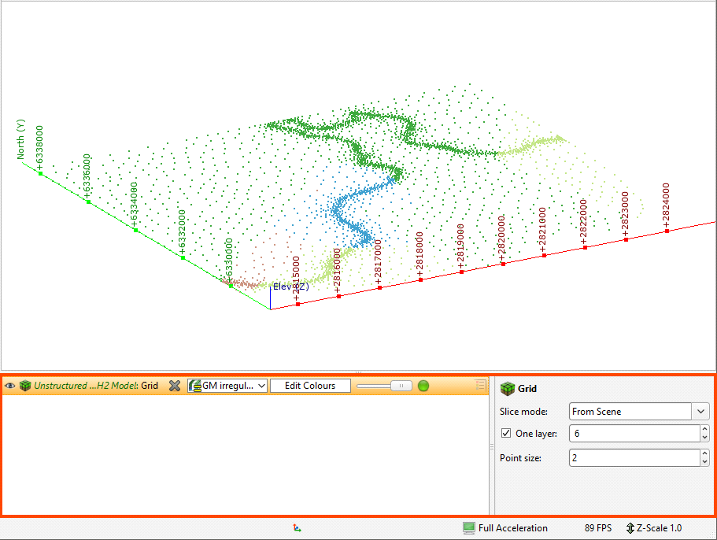Click the green round properties indicator
The height and width of the screenshot is (540, 717).
click(x=423, y=386)
